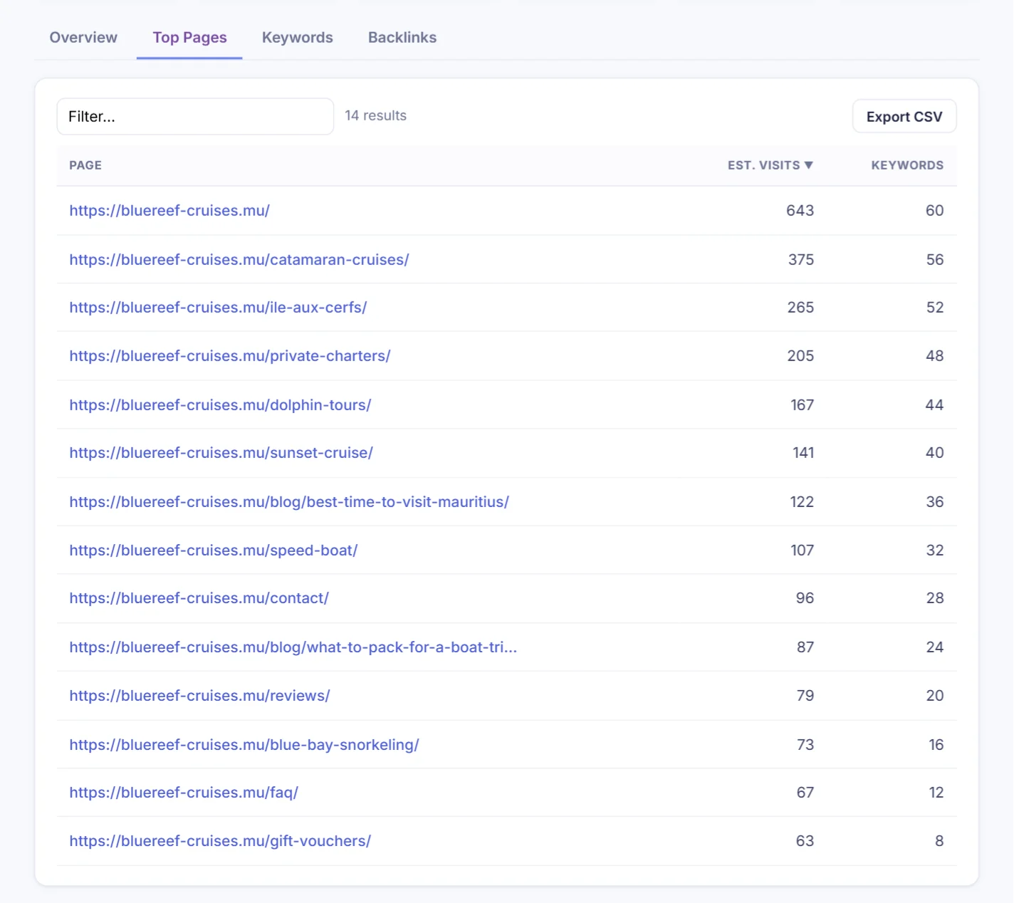Click the 56 keywords value
Image resolution: width=1014 pixels, height=903 pixels.
point(935,260)
